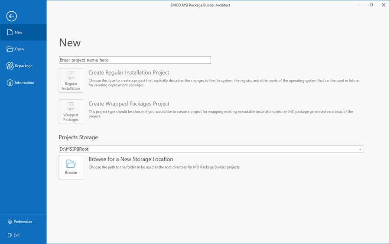Click the regular installation description paragraph
This screenshot has width=390, height=244.
[x=224, y=83]
